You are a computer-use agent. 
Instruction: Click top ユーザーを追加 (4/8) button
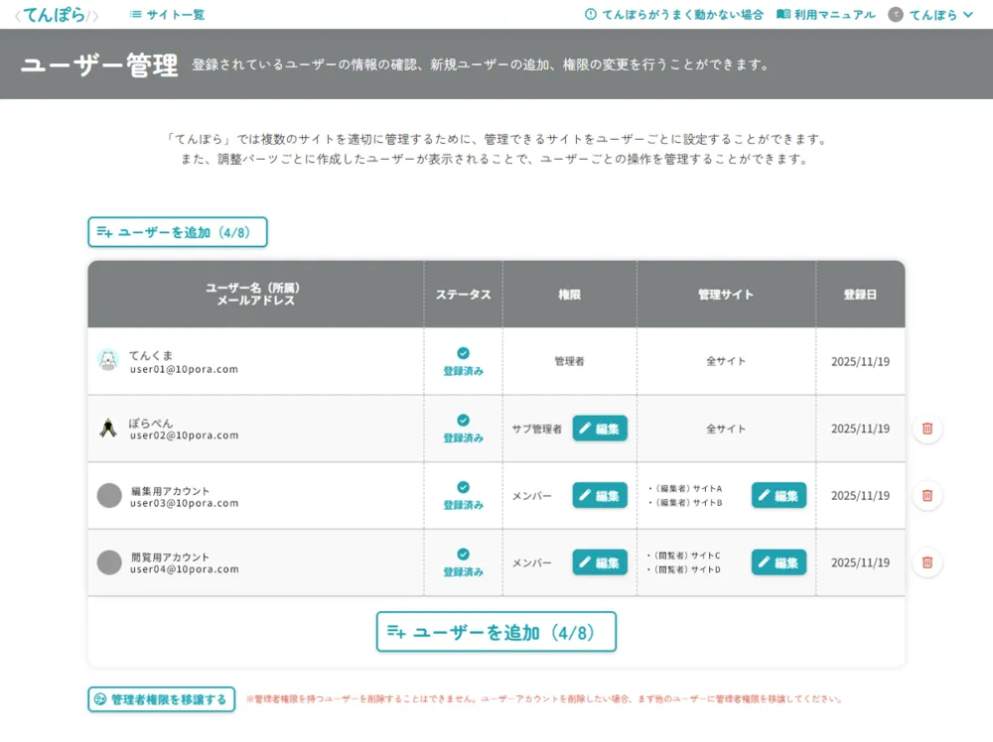tap(178, 232)
